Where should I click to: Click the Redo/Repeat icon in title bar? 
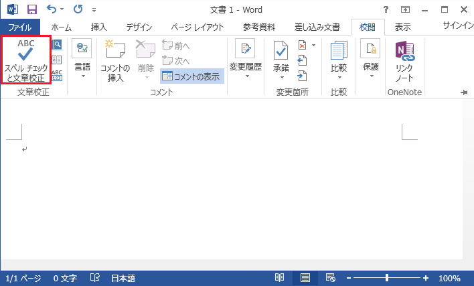[77, 10]
